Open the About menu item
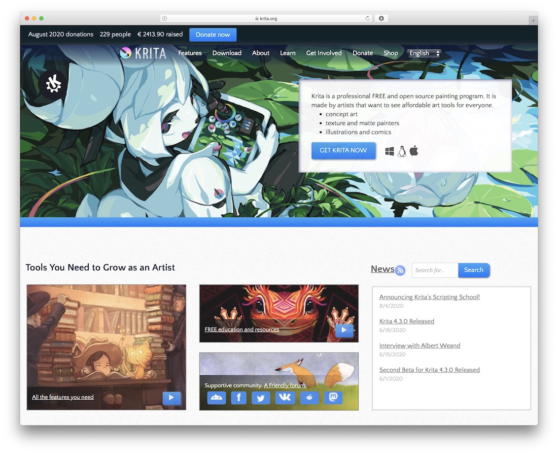 [x=261, y=53]
